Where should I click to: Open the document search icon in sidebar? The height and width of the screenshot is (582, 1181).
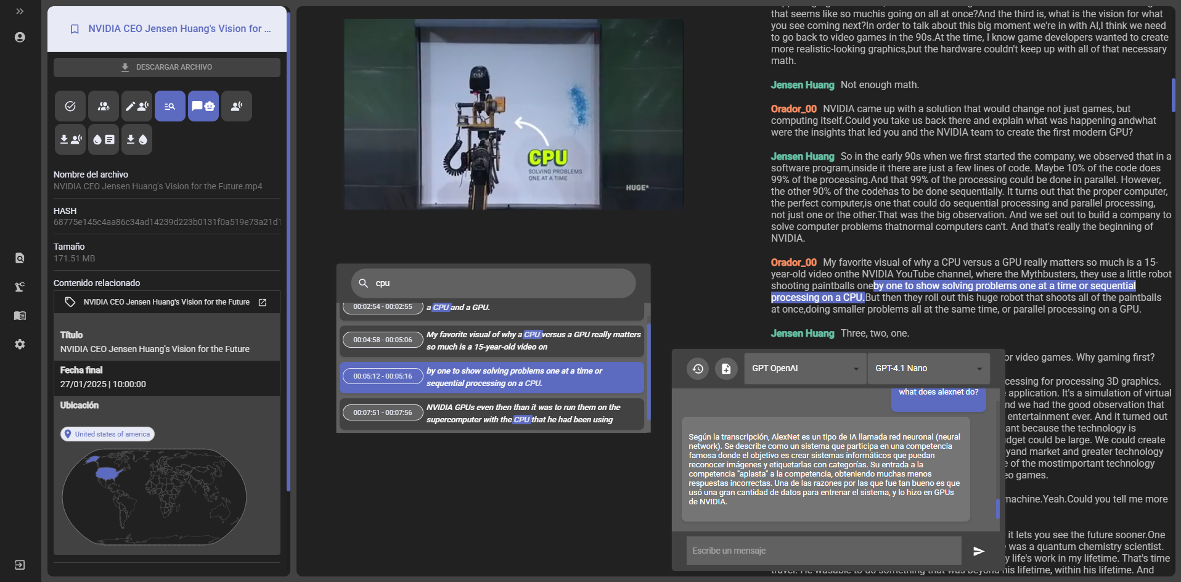pos(20,258)
